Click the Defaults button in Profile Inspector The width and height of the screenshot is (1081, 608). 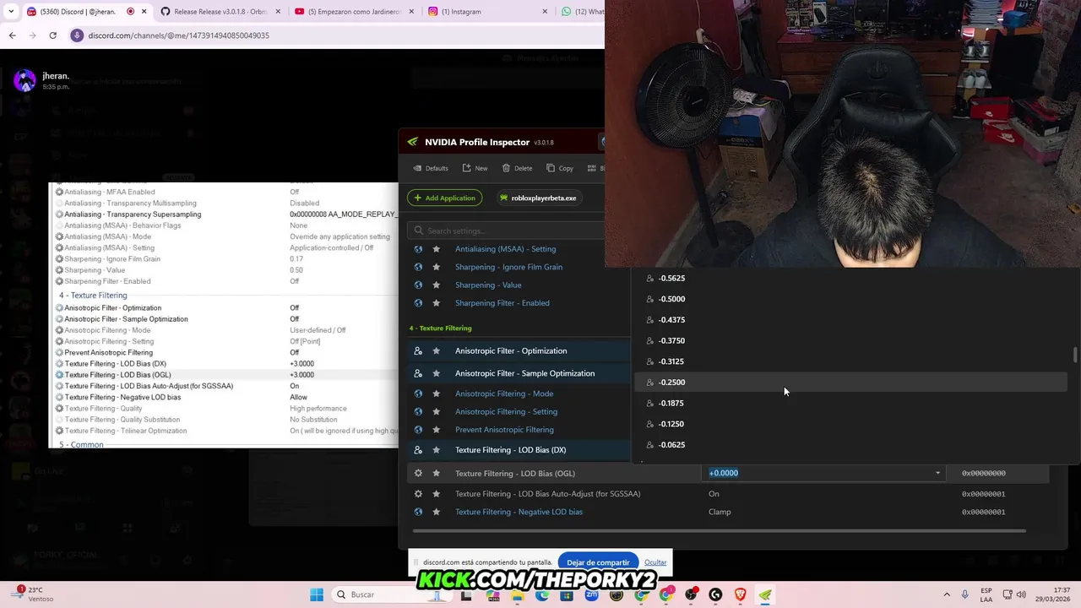point(431,168)
